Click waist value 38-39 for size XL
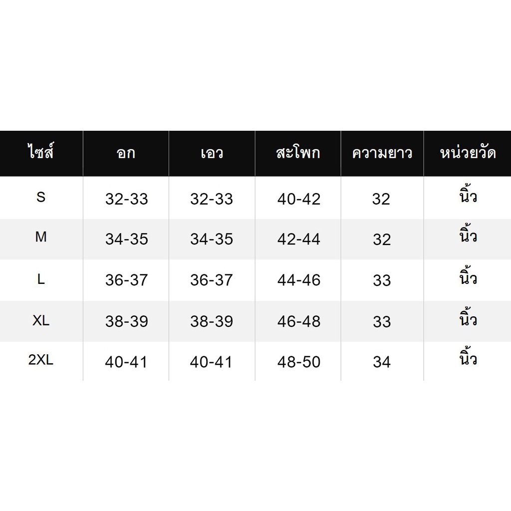This screenshot has width=511, height=511. coord(212,321)
